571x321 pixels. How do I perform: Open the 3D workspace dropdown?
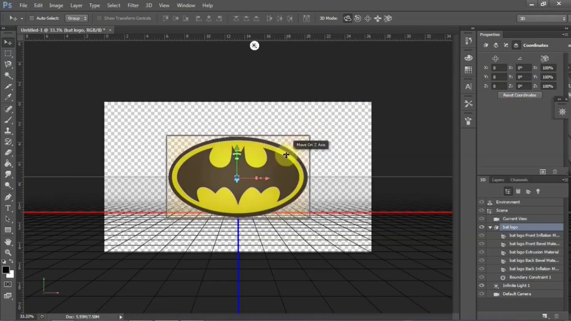coord(542,18)
